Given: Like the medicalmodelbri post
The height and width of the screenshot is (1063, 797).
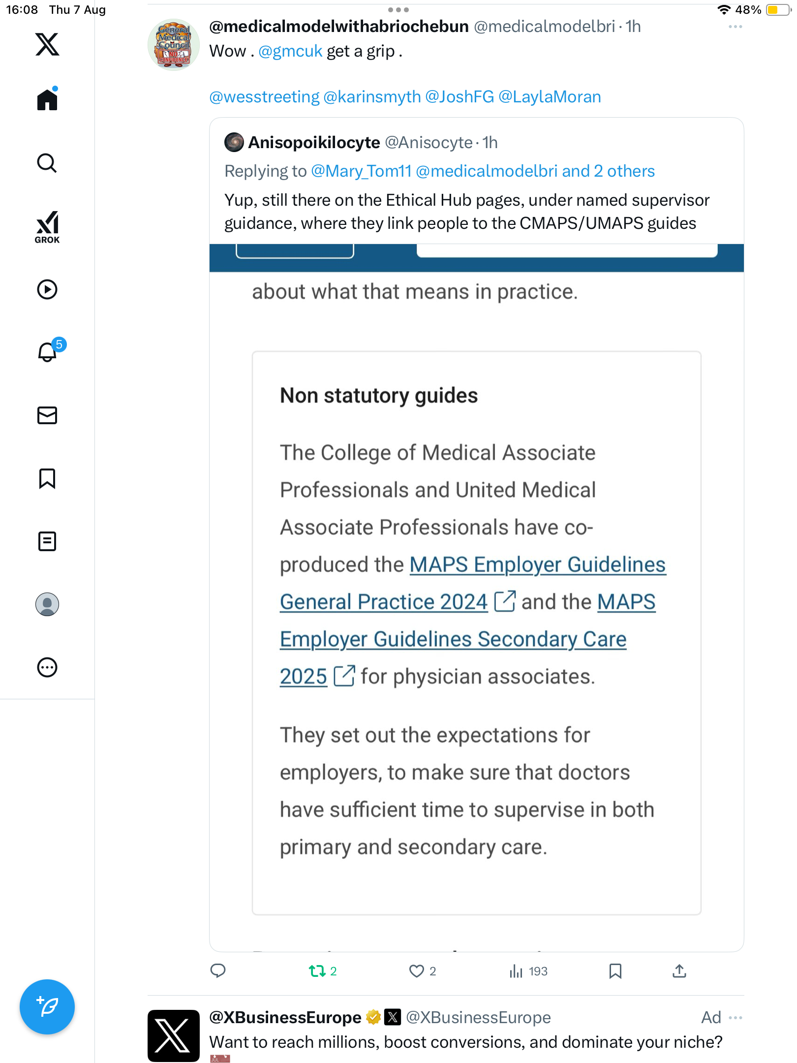Looking at the screenshot, I should 417,971.
